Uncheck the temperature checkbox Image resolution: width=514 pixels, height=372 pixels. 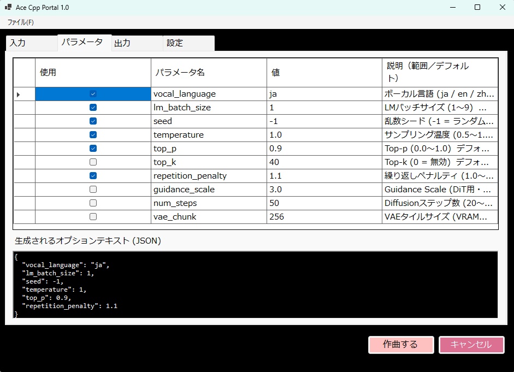pos(93,135)
